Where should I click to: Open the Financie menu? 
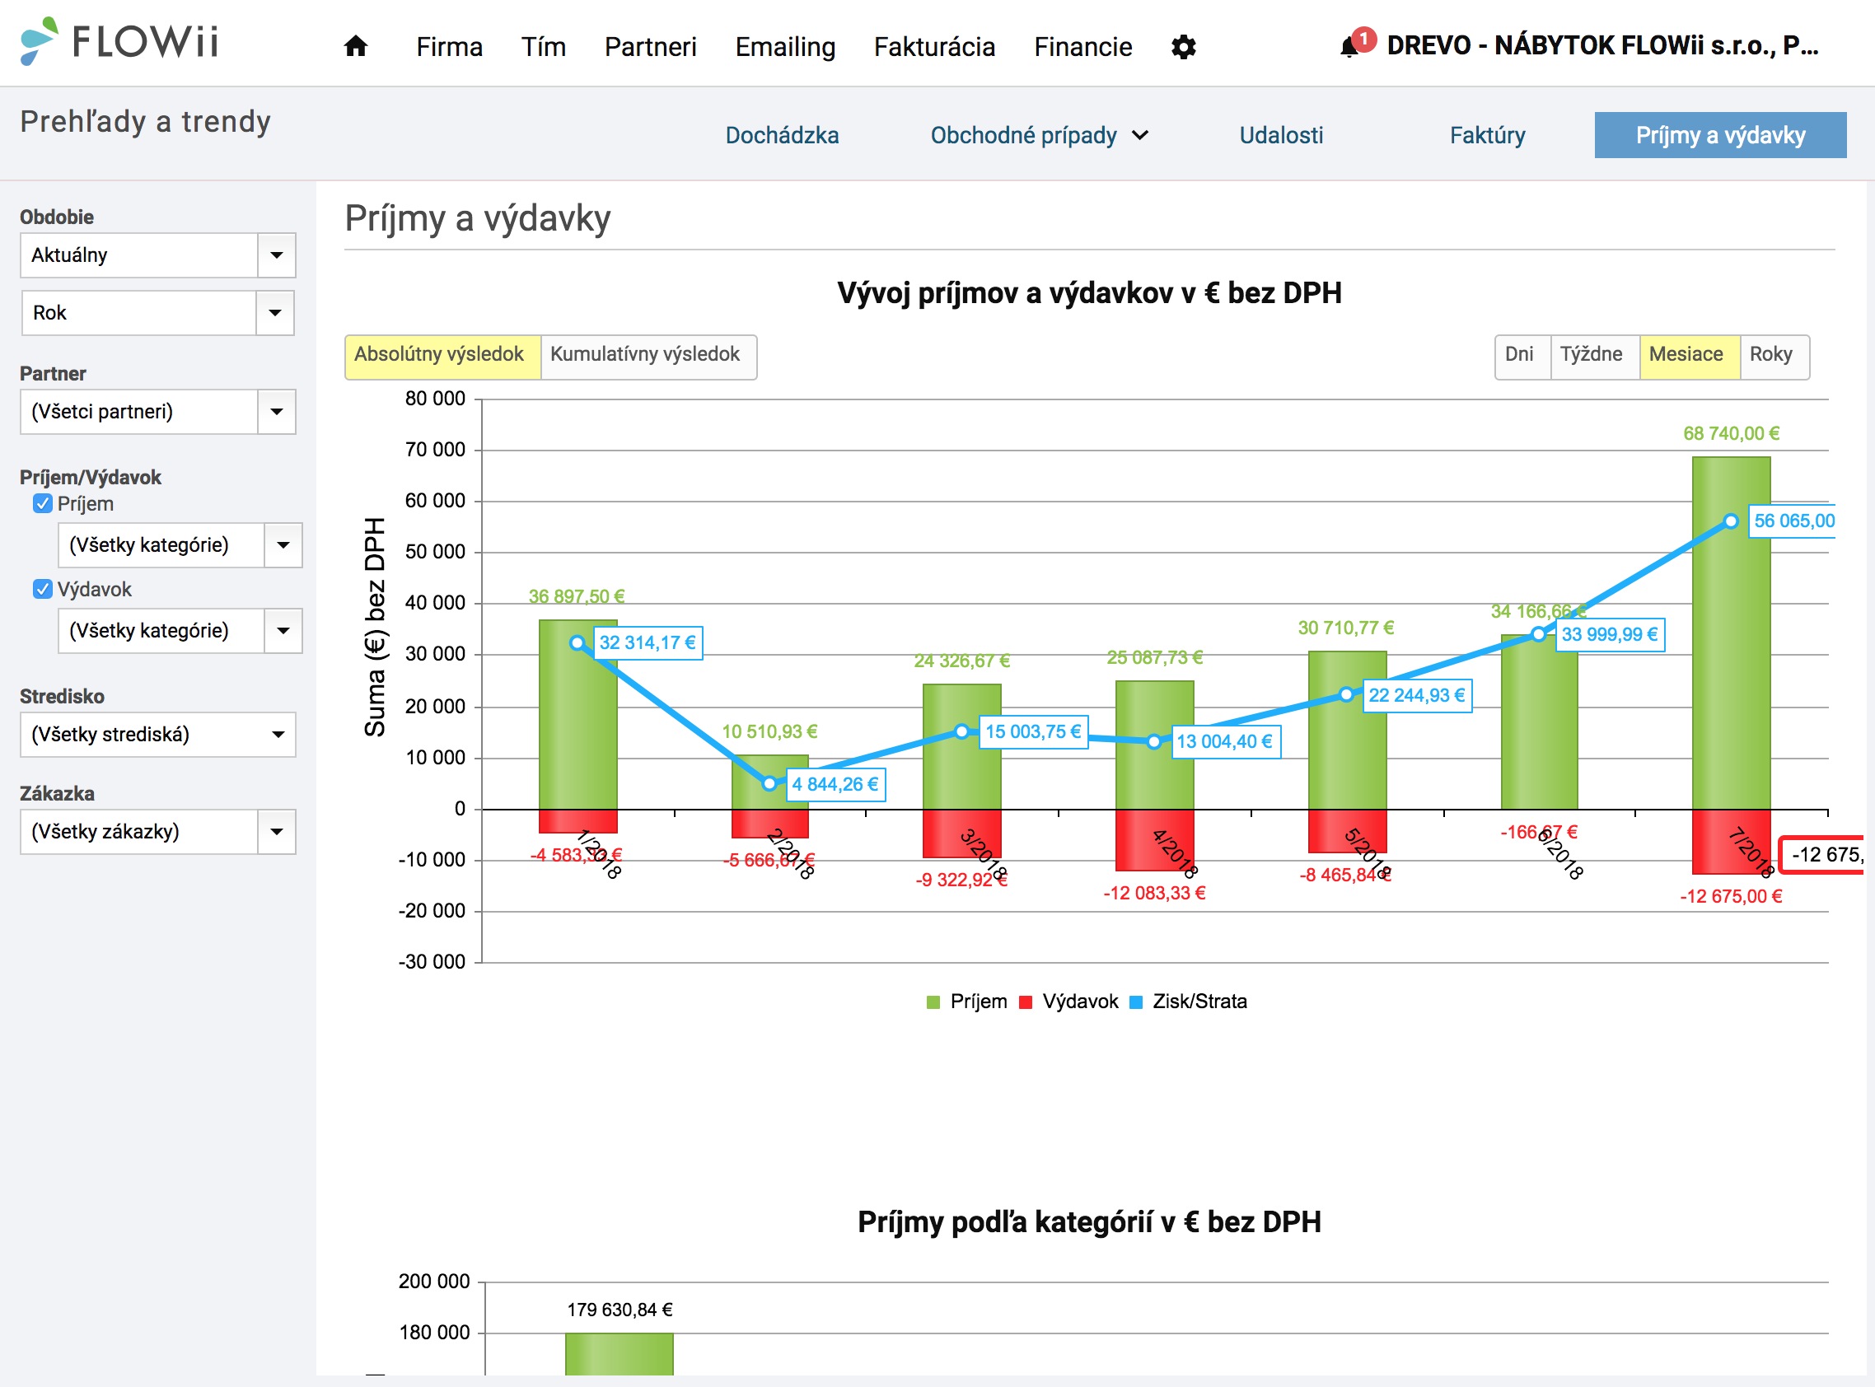coord(1083,47)
